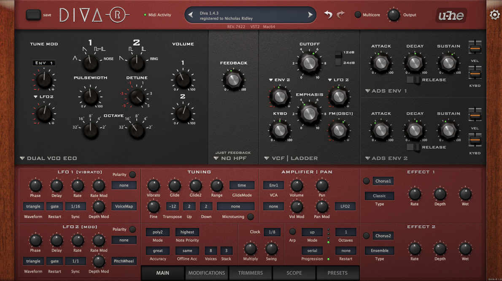Open the DUAL VCO ECO oscillator menu
Image resolution: width=502 pixels, height=281 pixels.
coord(49,158)
